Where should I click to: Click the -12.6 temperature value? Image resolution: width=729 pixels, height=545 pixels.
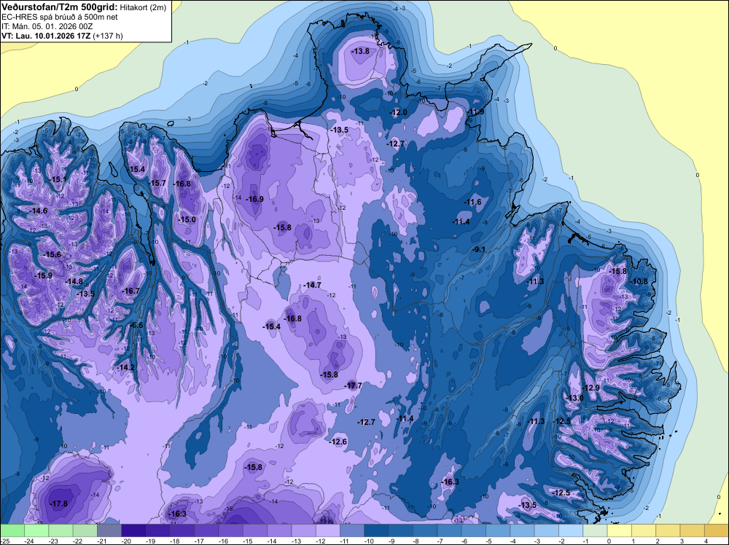pyautogui.click(x=338, y=442)
